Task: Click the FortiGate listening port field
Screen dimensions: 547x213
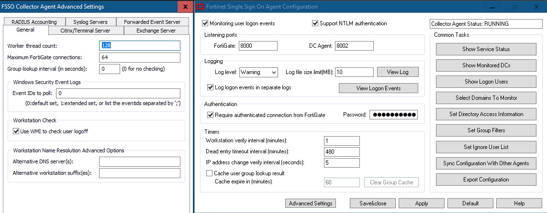Action: [258, 46]
